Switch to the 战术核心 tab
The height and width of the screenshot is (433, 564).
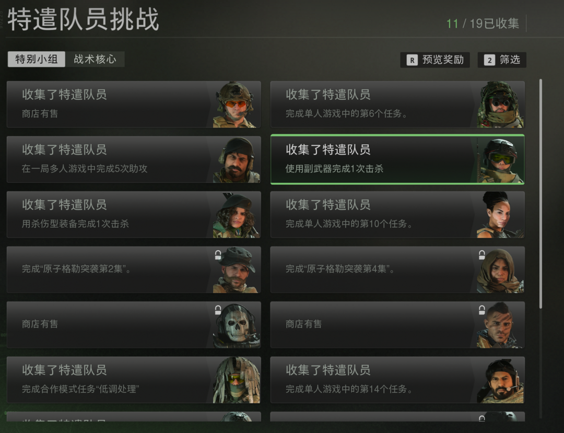[95, 59]
